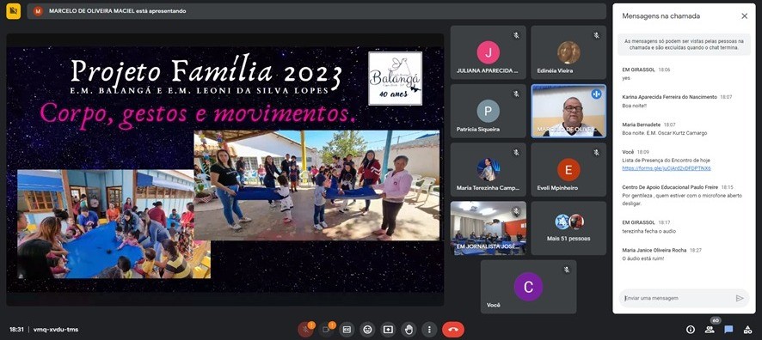Screen dimensions: 762x340
Task: Click the 18:31 clock in the bottom bar
Action: click(16, 330)
